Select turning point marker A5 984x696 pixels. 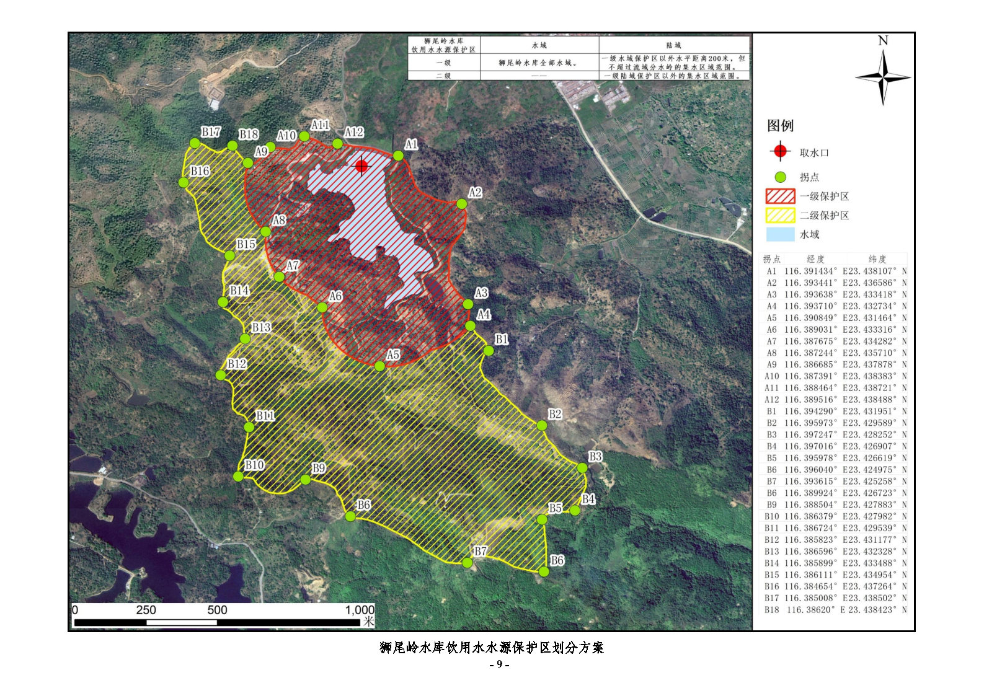[x=379, y=366]
